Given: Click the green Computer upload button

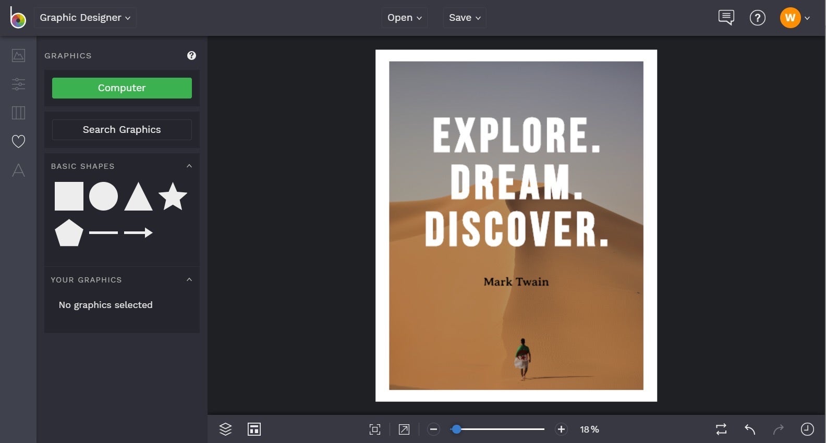Looking at the screenshot, I should click(x=122, y=88).
